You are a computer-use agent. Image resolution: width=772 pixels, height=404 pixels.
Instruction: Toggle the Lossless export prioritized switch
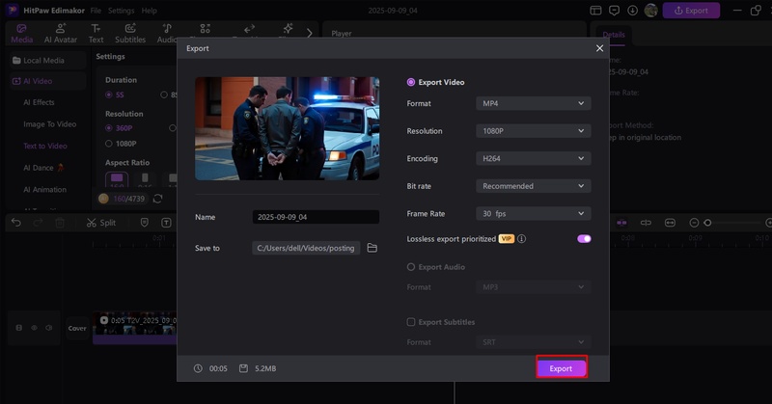pos(584,239)
